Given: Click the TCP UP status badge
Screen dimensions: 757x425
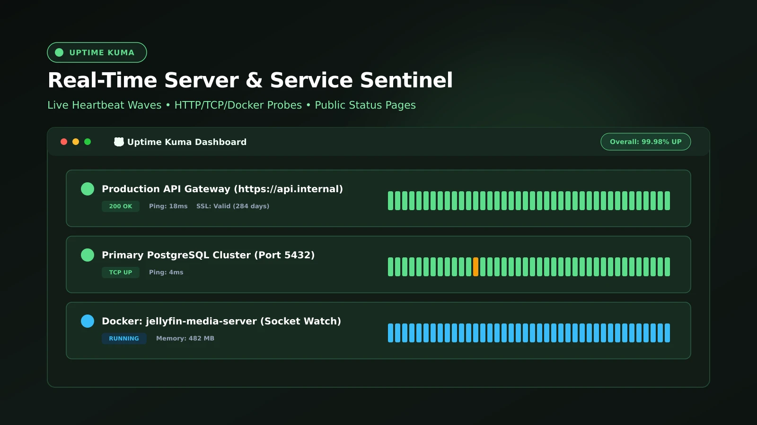Looking at the screenshot, I should click(121, 272).
